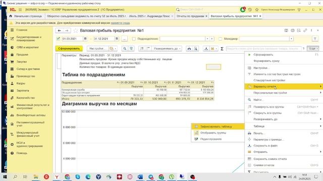Viewport: 323px width, 181px height.
Task: Open Word from the Windows taskbar
Action: click(x=140, y=176)
